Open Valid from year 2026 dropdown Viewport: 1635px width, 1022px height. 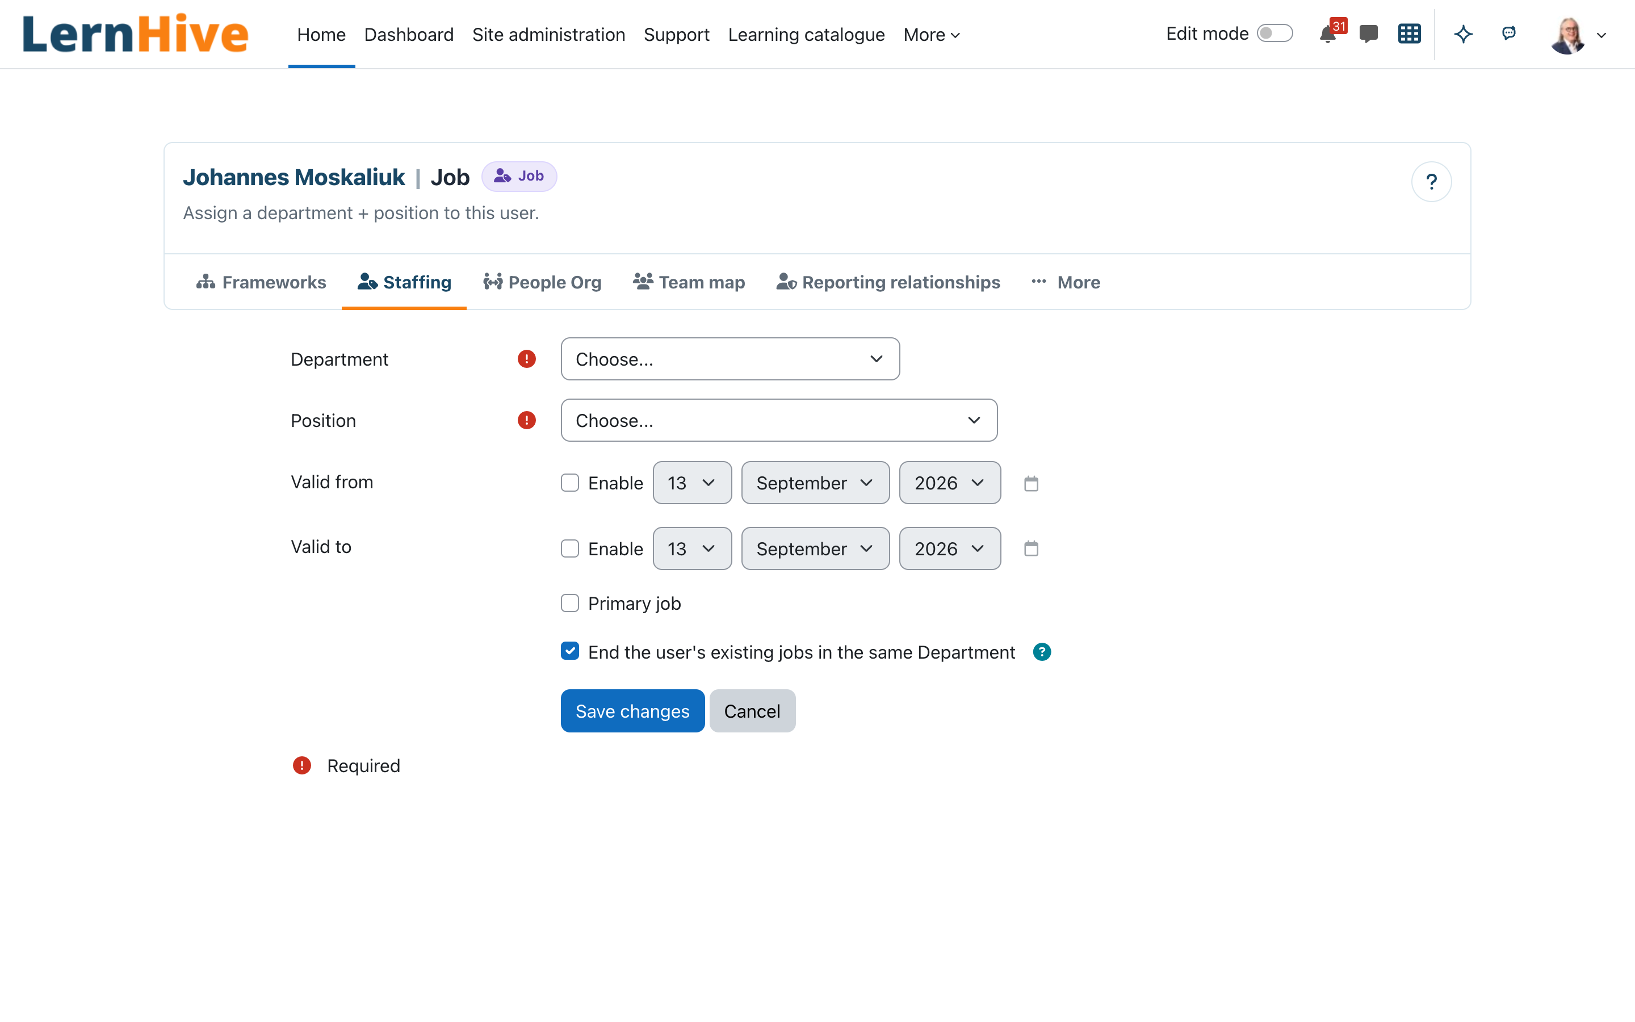(950, 483)
